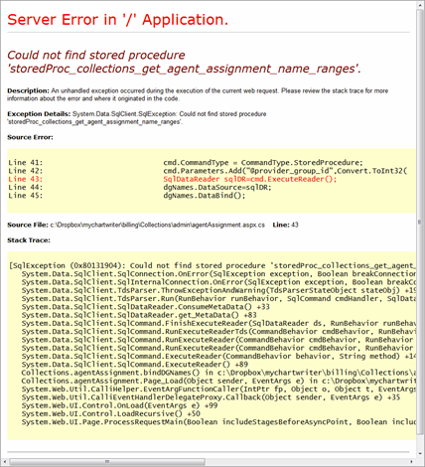The width and height of the screenshot is (425, 467).
Task: Click the italic 'Could not find stored procedure' heading
Action: [184, 62]
